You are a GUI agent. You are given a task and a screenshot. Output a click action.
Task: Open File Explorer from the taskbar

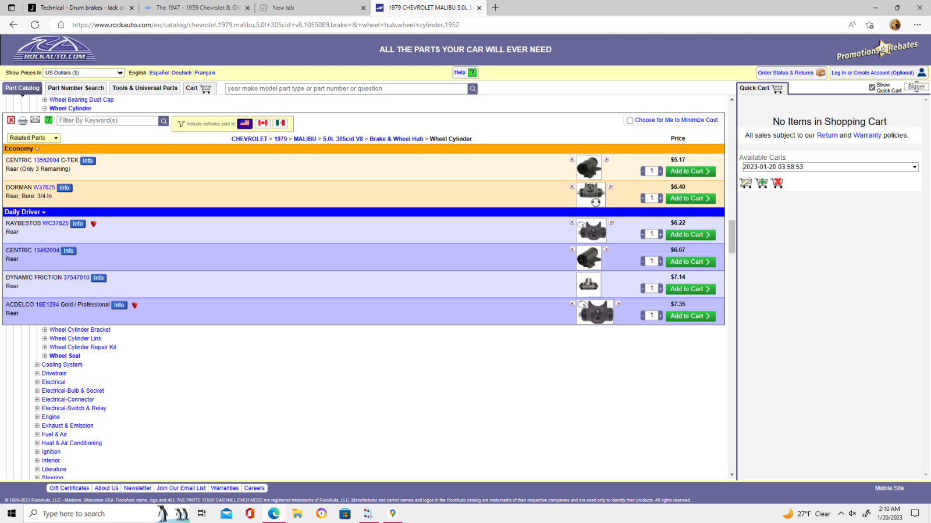coord(297,513)
